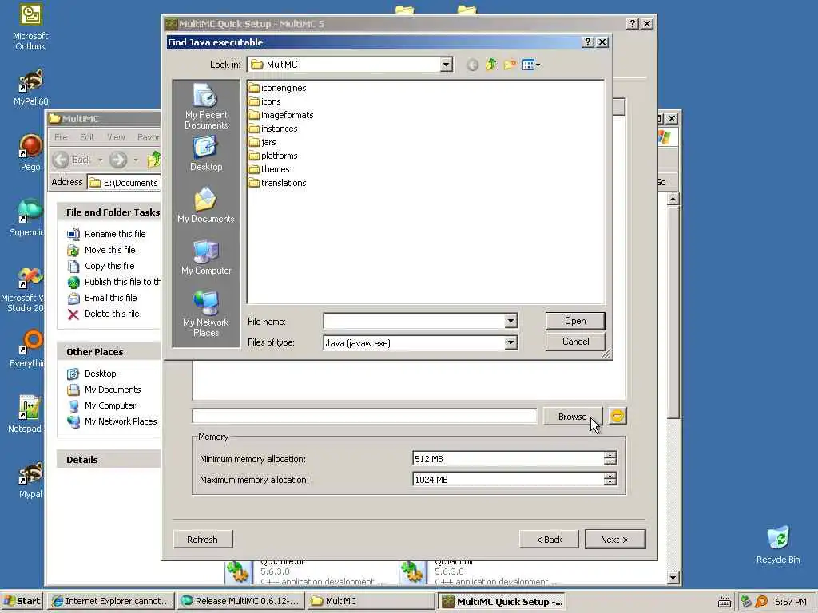818x613 pixels.
Task: Click the keyboard icon in the taskbar tray
Action: point(724,602)
